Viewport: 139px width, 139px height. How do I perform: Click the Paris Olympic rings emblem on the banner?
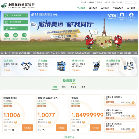pyautogui.click(x=122, y=16)
